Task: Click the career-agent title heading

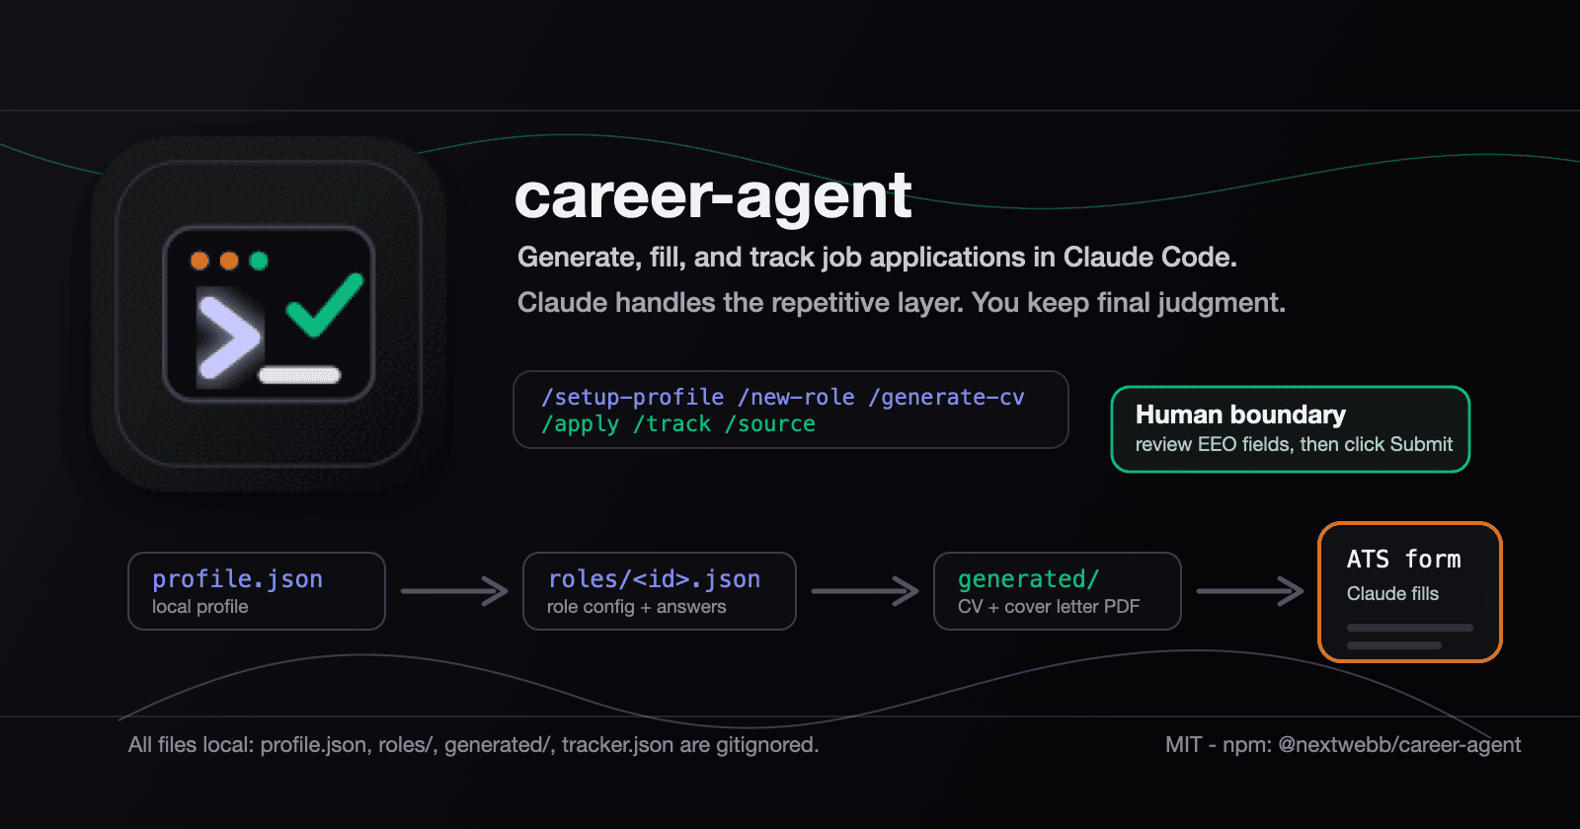Action: [712, 195]
